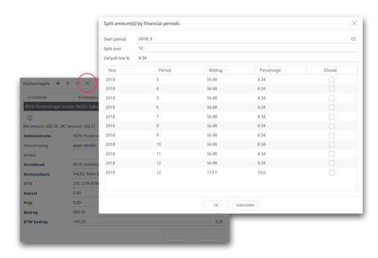Click the Split over input field
The image size is (378, 258).
pos(247,48)
